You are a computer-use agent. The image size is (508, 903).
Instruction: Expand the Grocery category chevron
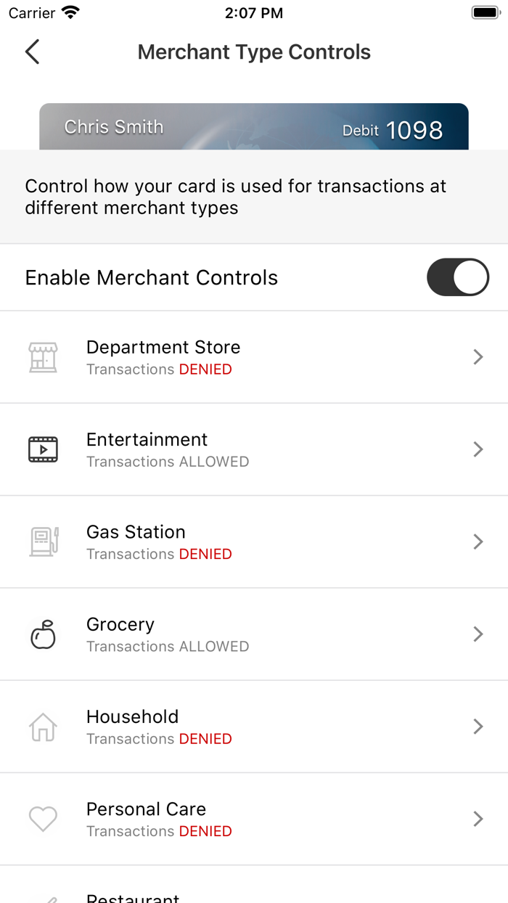[478, 634]
